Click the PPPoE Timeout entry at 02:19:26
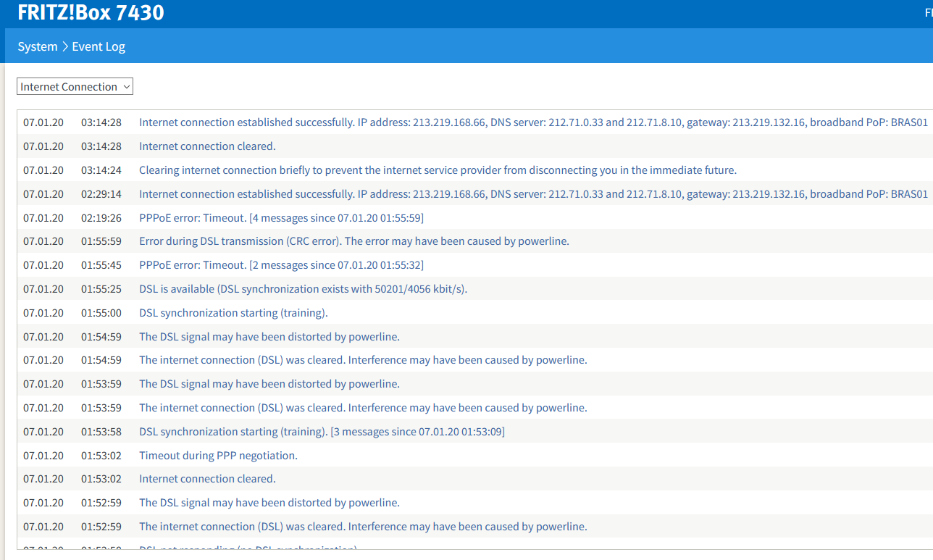 281,217
